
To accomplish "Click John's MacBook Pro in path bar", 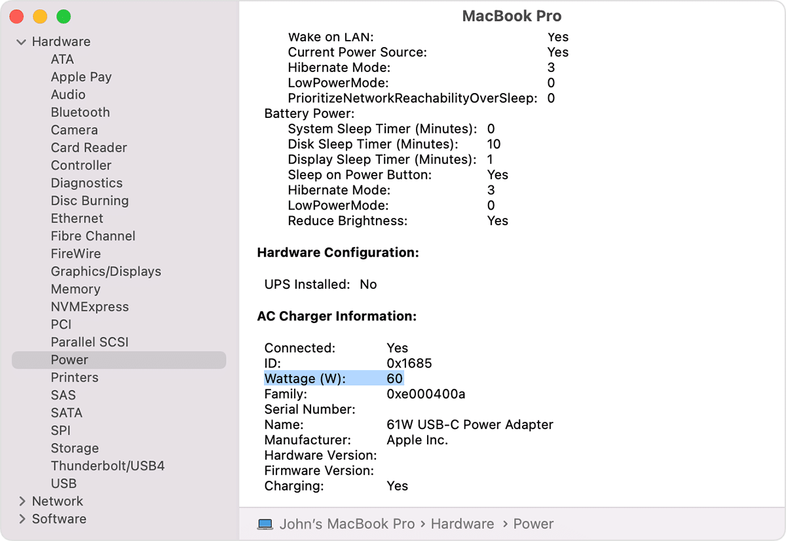I will pyautogui.click(x=347, y=524).
